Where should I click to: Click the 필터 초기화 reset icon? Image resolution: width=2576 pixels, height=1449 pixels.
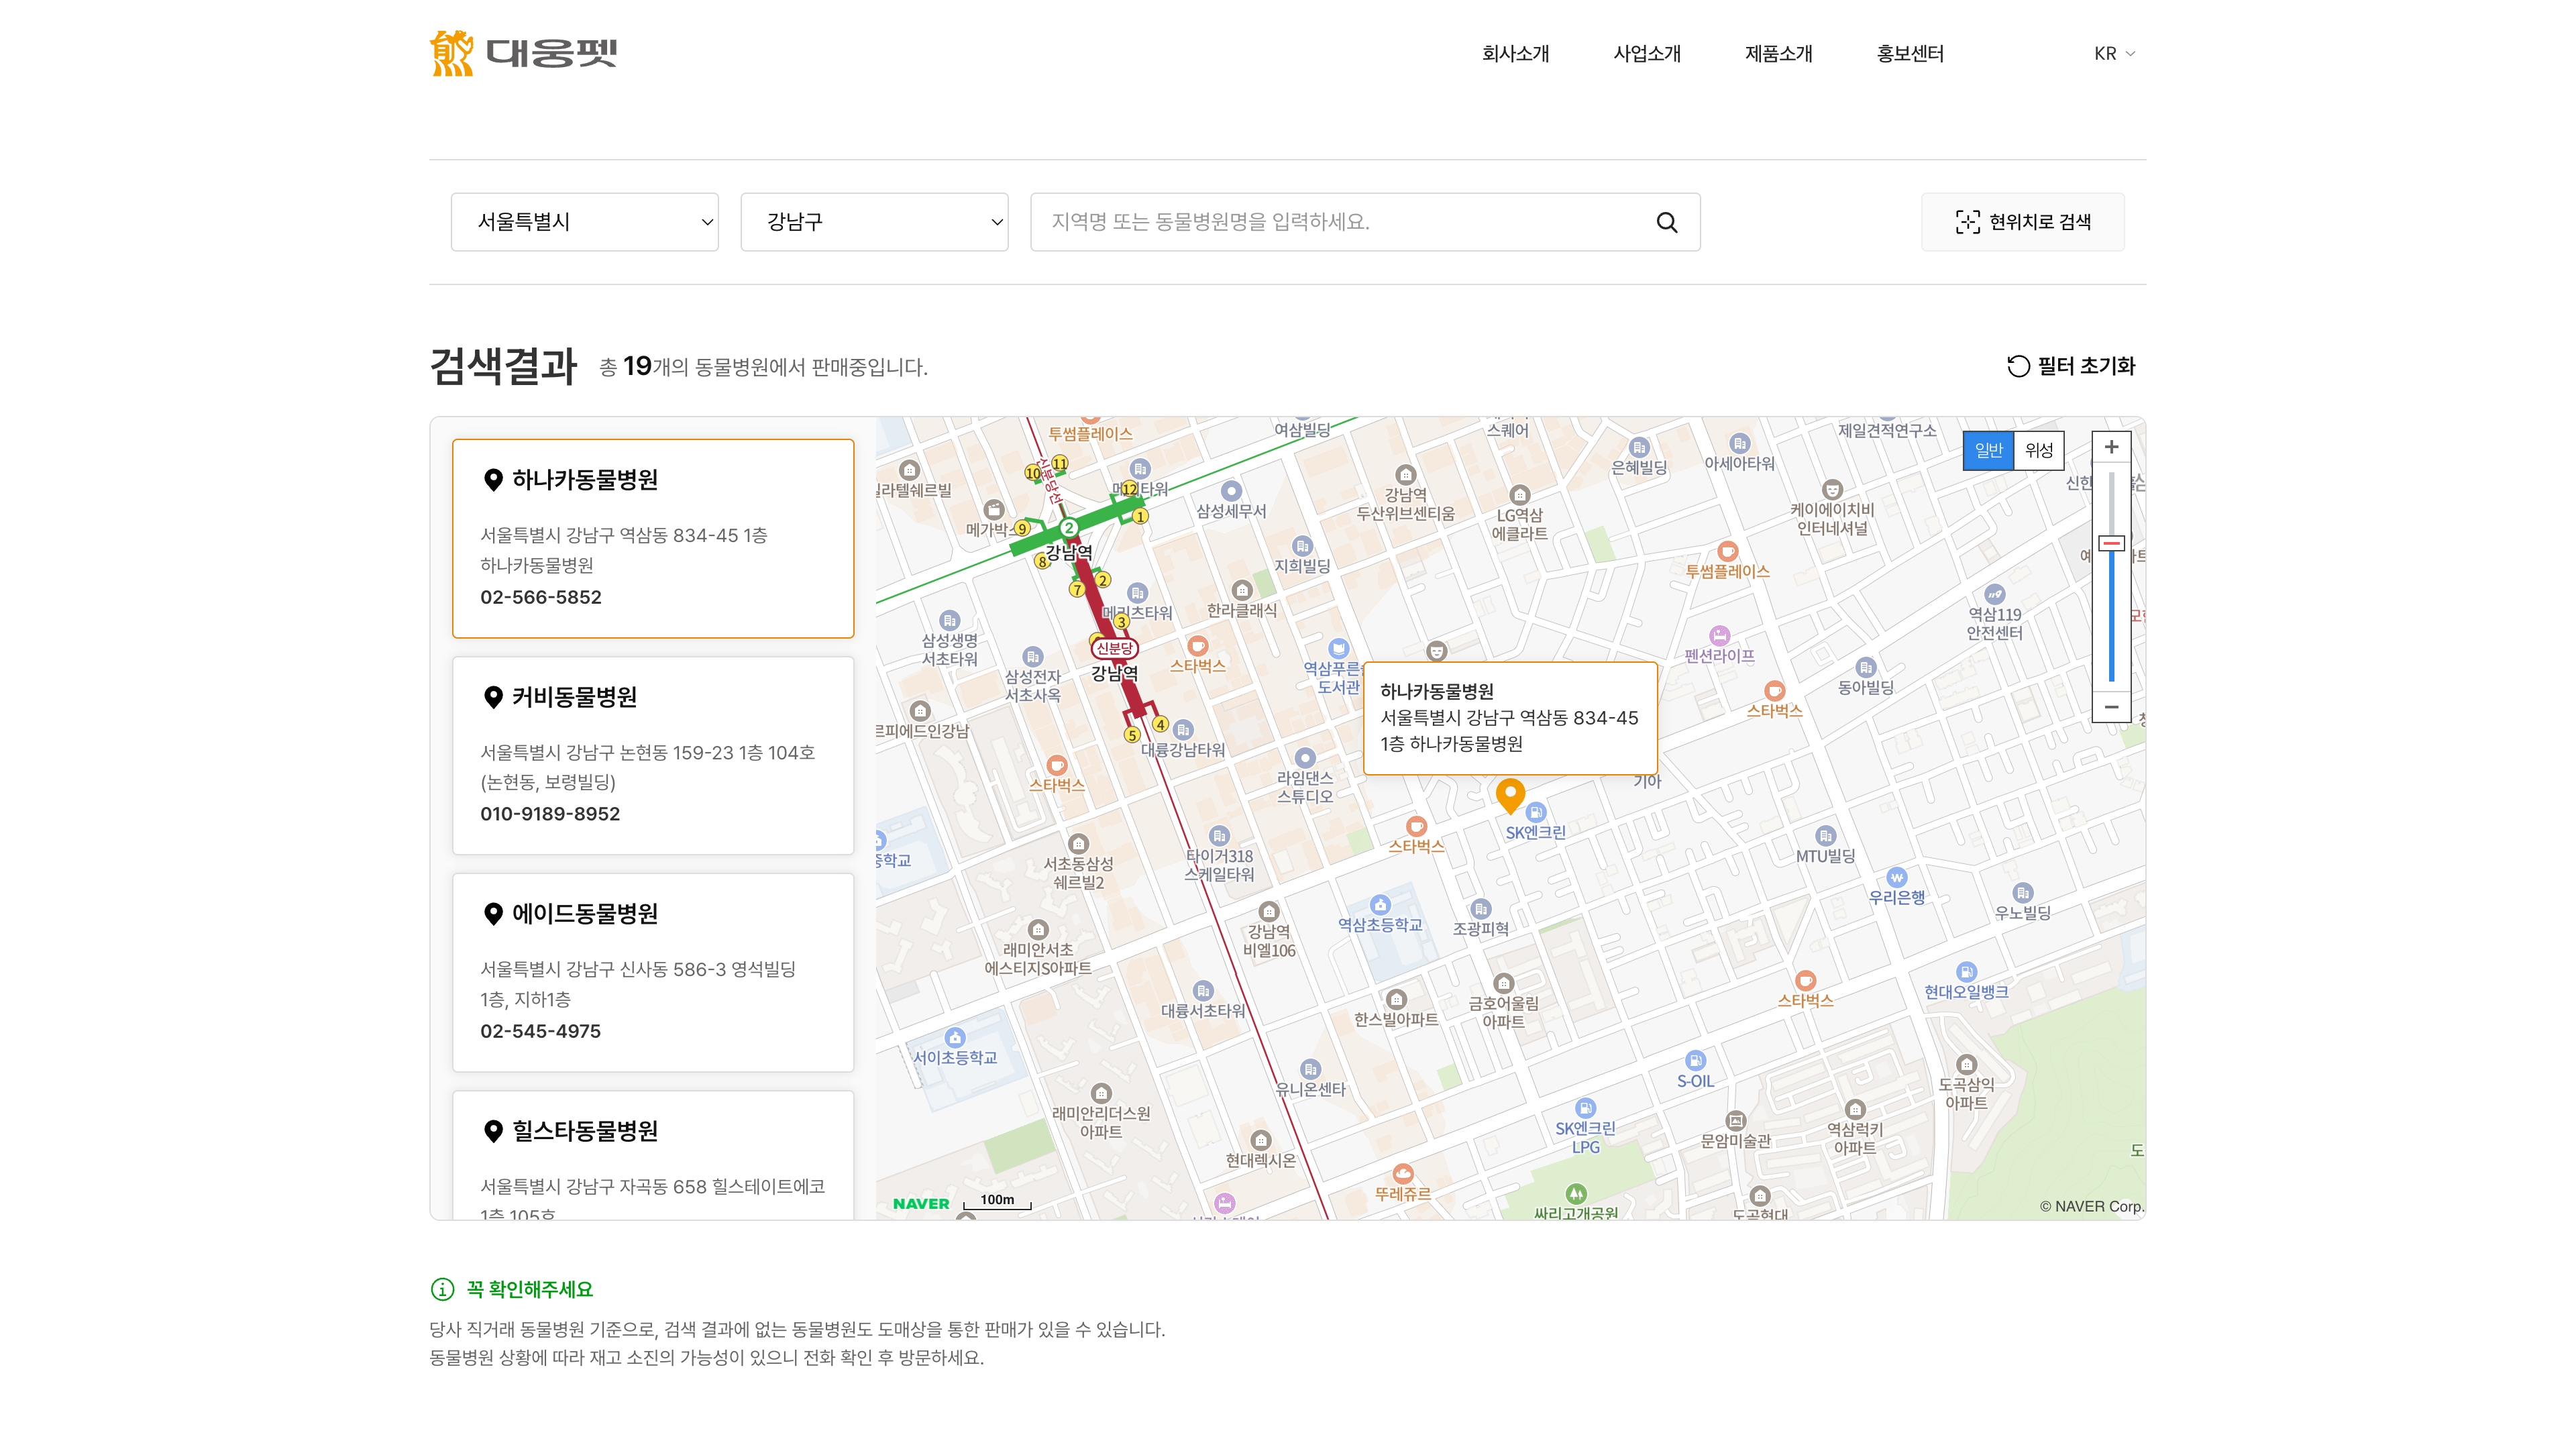tap(2018, 366)
